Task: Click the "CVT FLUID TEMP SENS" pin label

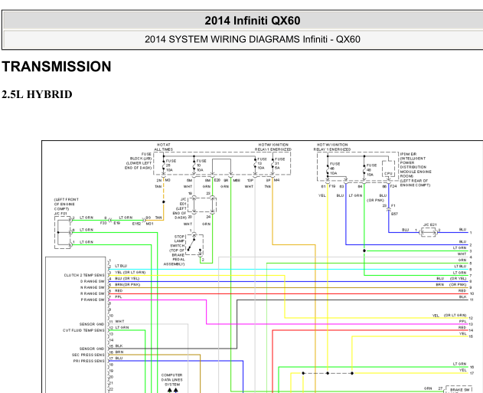Action: click(x=83, y=330)
